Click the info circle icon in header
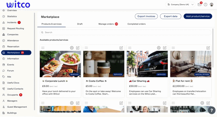The width and height of the screenshot is (217, 117). [x=206, y=5]
